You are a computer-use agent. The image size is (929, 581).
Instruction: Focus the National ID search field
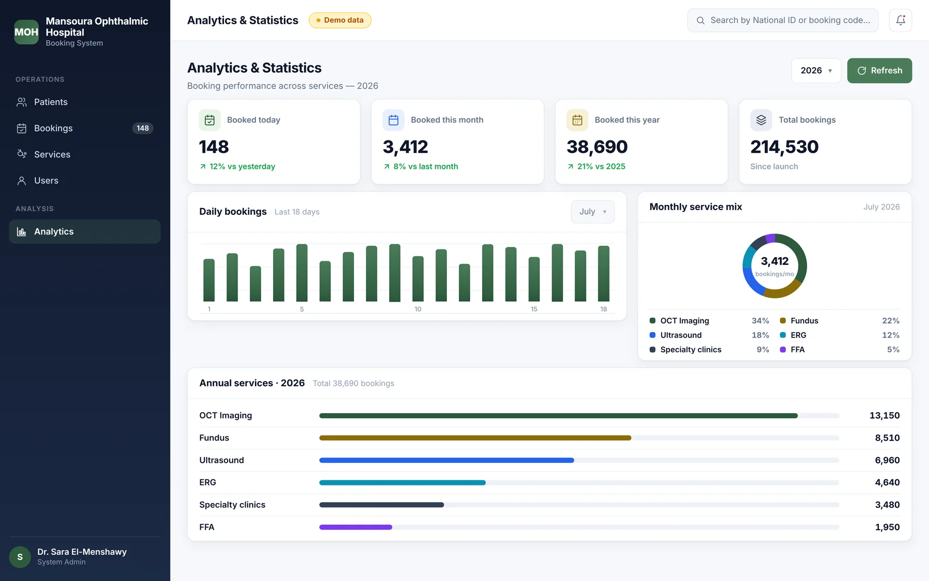(x=782, y=20)
